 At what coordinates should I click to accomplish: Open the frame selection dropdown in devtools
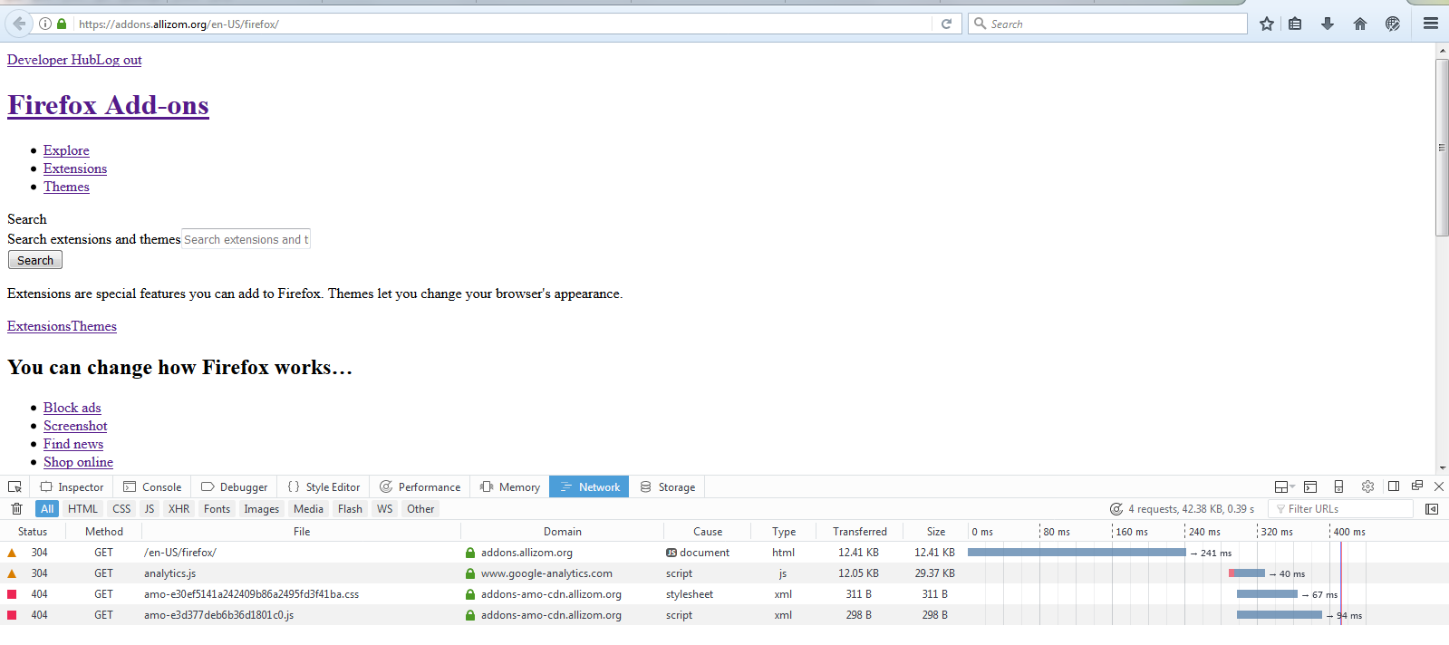[x=1284, y=486]
